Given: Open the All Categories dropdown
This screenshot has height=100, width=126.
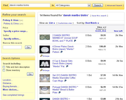Looking at the screenshot, I should [x=73, y=5].
